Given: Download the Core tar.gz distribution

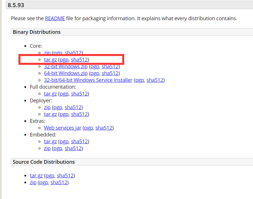Looking at the screenshot, I should coord(50,60).
